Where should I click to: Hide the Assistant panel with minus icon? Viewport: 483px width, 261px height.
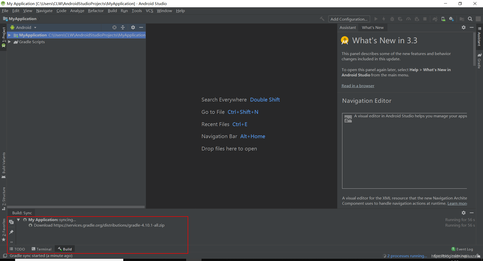(x=472, y=27)
